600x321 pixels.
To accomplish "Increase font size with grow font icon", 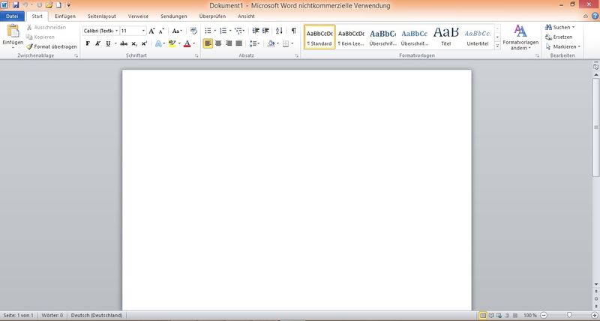I will (x=152, y=31).
